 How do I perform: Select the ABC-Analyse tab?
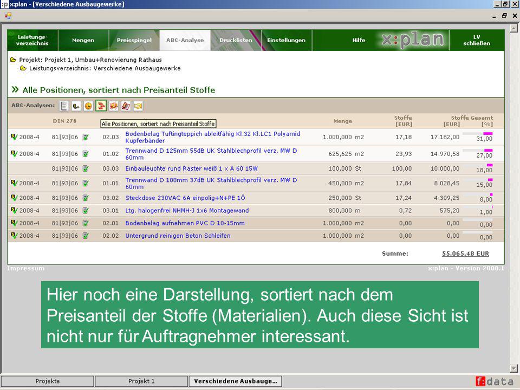click(x=185, y=40)
